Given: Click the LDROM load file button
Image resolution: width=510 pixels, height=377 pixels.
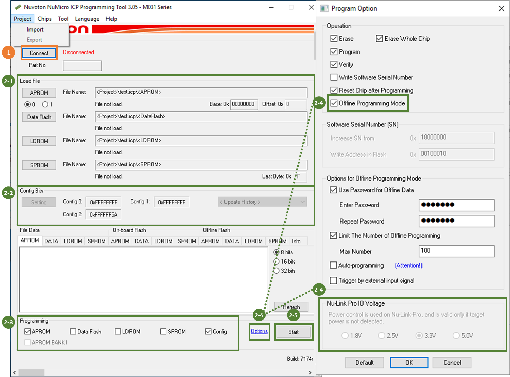Looking at the screenshot, I should tap(39, 141).
